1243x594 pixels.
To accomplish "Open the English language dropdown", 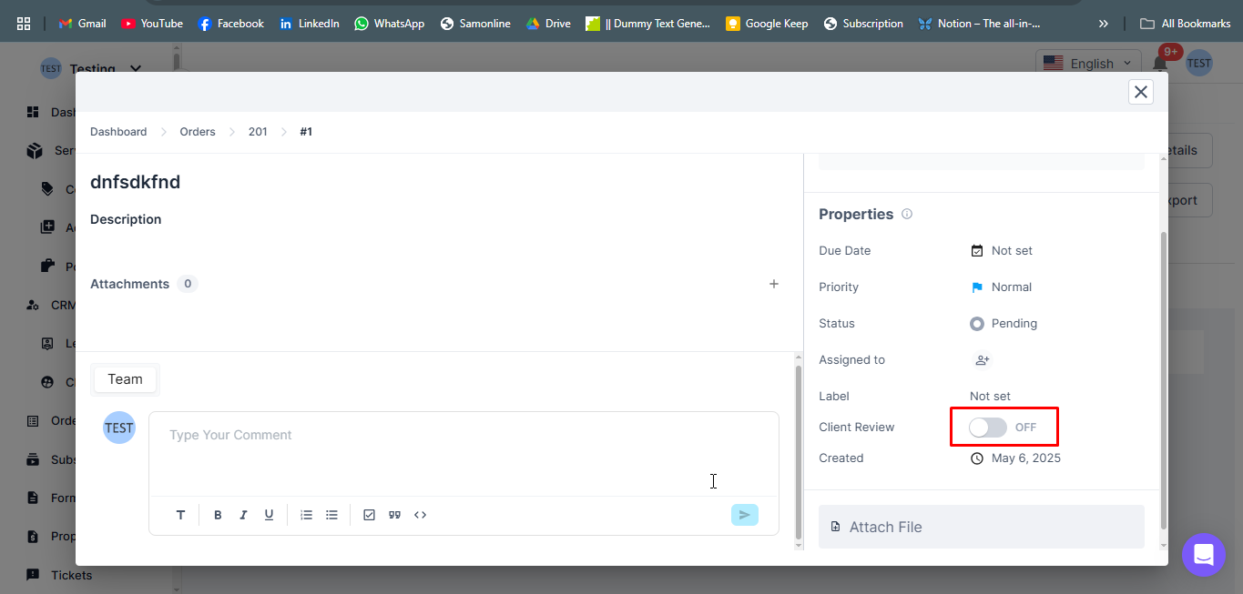I will click(x=1088, y=63).
